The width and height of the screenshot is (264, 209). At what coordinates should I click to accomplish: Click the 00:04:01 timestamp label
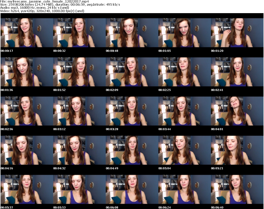pyautogui.click(x=217, y=129)
